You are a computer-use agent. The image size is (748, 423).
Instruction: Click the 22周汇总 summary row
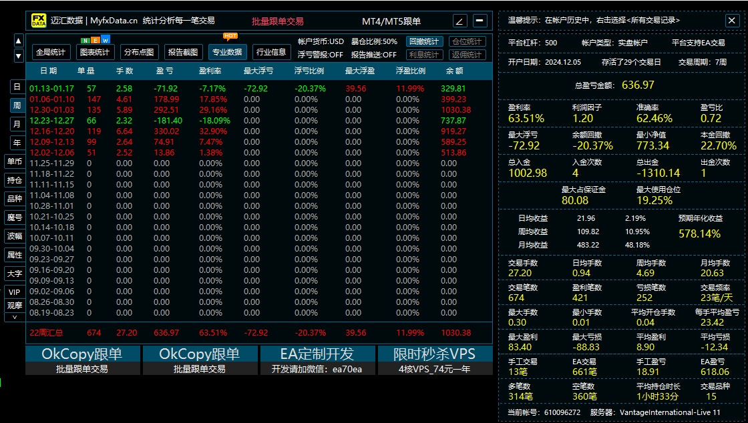click(x=259, y=332)
